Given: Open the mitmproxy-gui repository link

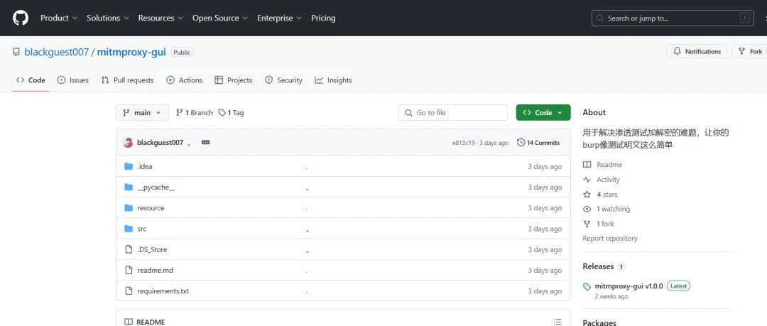Looking at the screenshot, I should 131,52.
